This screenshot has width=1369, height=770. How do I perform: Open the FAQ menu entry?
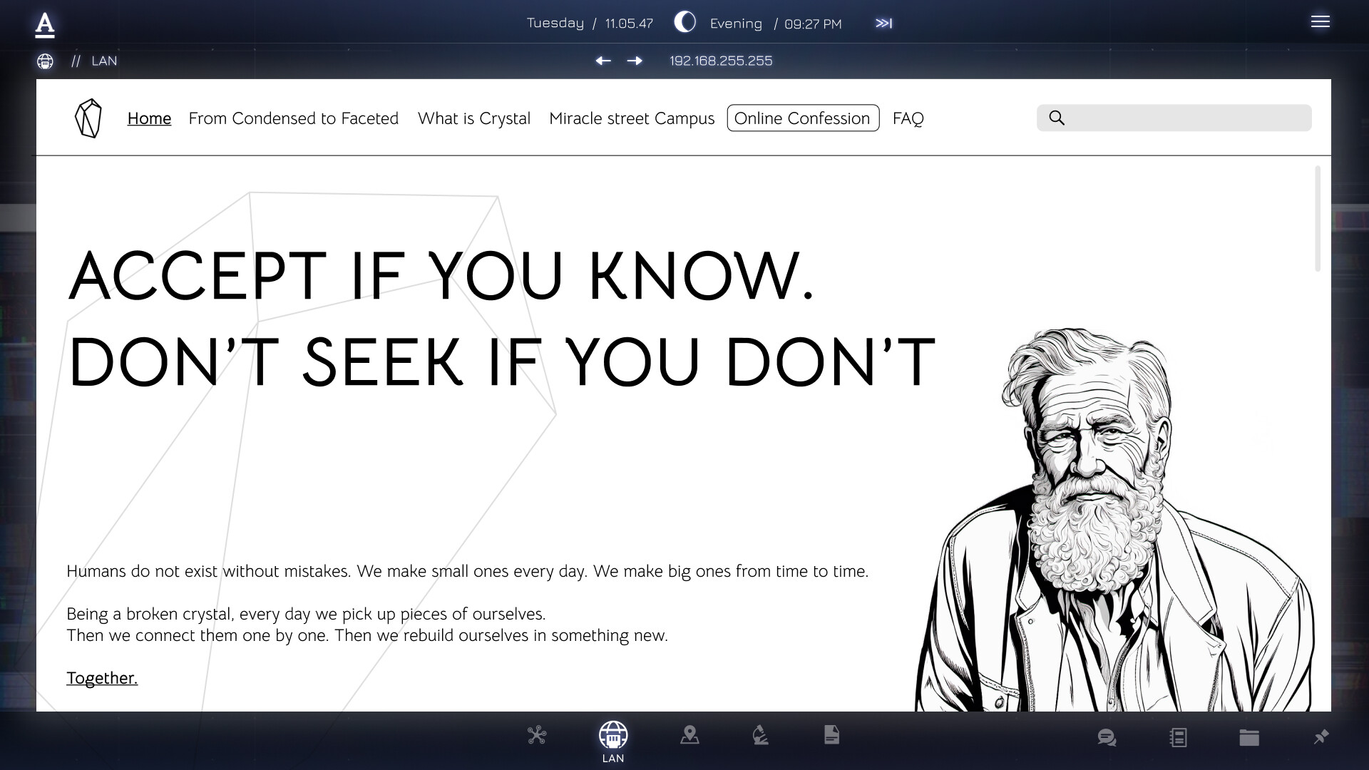pyautogui.click(x=908, y=118)
